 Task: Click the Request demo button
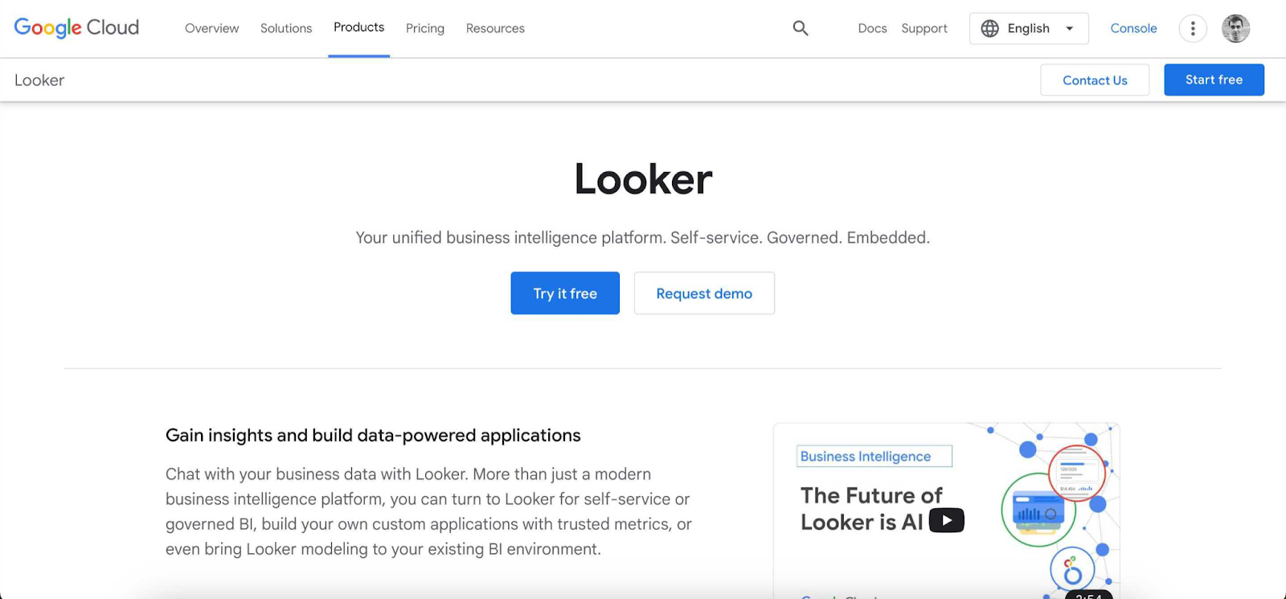[703, 293]
